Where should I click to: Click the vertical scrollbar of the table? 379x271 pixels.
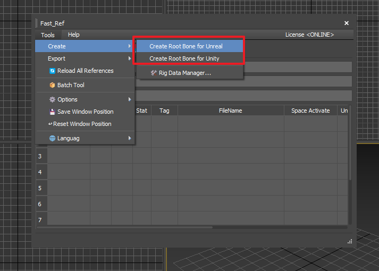[x=349, y=159]
